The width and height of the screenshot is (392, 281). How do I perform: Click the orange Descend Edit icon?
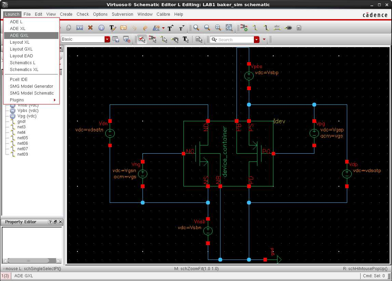click(x=123, y=28)
